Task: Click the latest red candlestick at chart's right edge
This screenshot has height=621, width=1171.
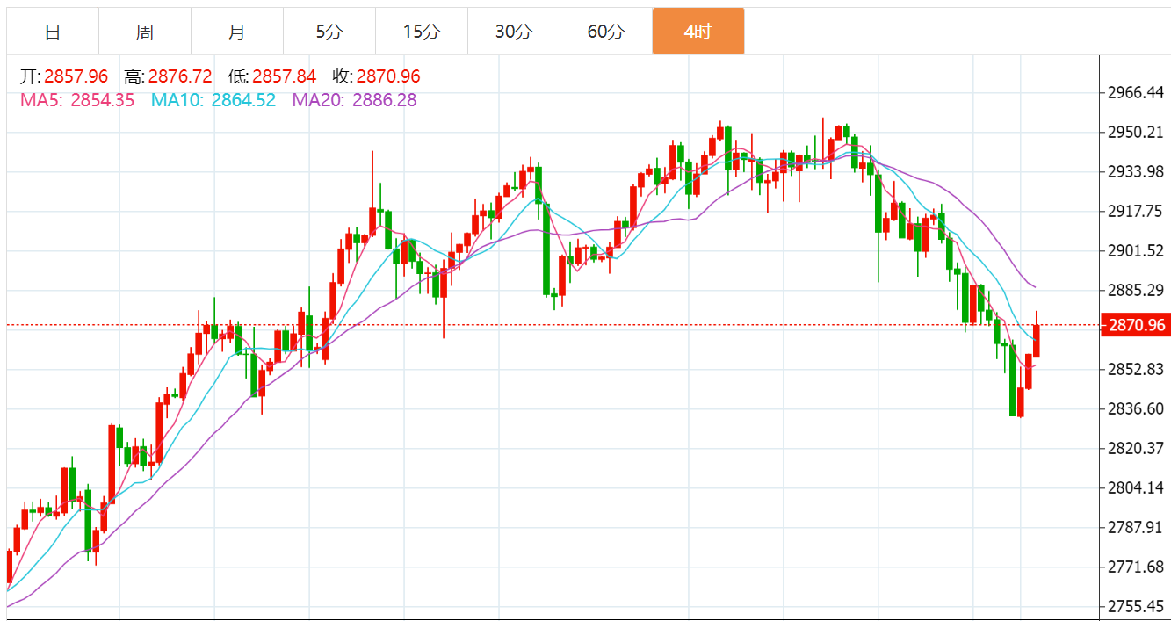Action: click(x=1037, y=340)
